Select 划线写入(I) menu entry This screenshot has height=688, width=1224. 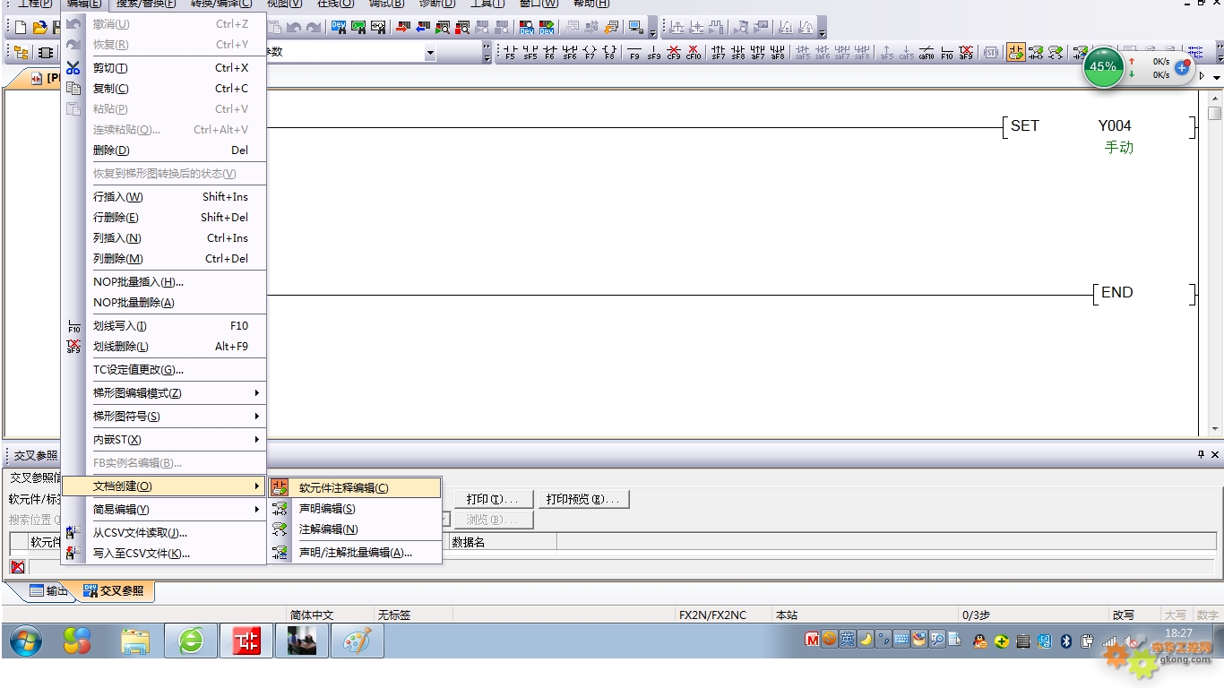(x=164, y=326)
